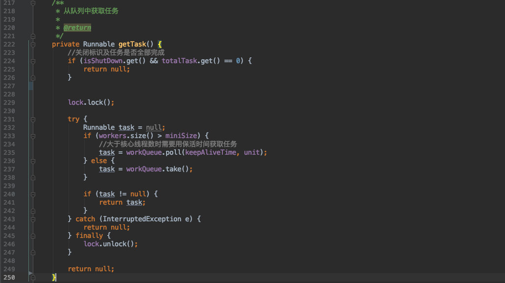Screen dimensions: 505x283
Task: Fold the Javadoc comment starting at line 217
Action: (33, 3)
